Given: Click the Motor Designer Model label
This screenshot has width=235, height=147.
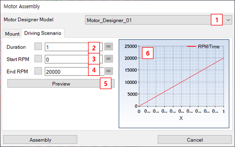Looking at the screenshot, I should click(28, 20).
